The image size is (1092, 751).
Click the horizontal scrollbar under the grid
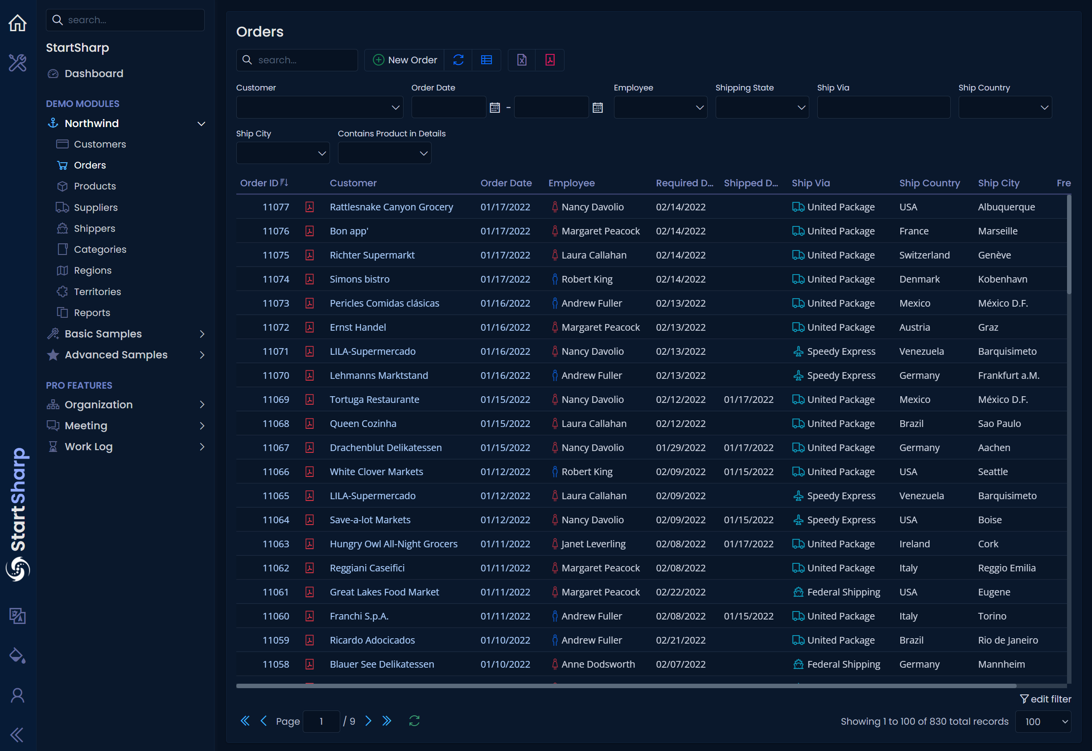pyautogui.click(x=626, y=685)
